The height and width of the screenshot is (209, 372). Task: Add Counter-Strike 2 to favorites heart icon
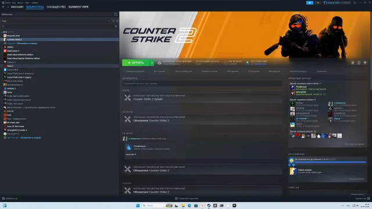click(x=365, y=63)
